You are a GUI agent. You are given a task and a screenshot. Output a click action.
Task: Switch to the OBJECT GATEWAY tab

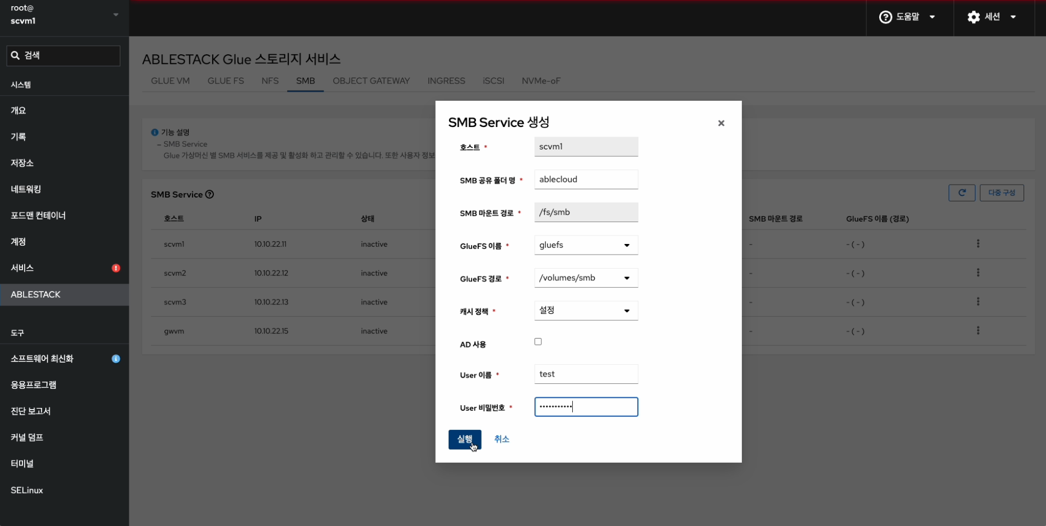(371, 81)
